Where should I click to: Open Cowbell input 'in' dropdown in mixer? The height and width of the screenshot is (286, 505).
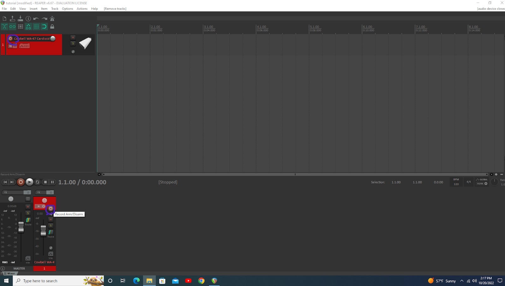point(40,206)
